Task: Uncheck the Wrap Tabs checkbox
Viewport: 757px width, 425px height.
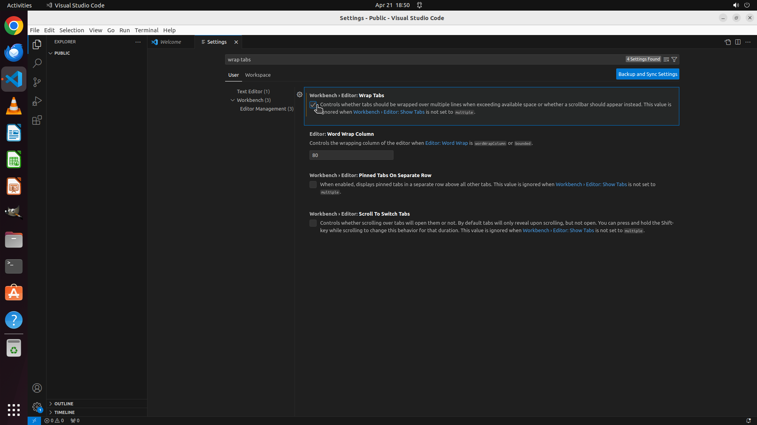Action: pyautogui.click(x=313, y=105)
